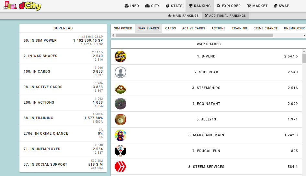The width and height of the screenshot is (306, 176).
Task: Open the EXPLORER page
Action: 229,6
